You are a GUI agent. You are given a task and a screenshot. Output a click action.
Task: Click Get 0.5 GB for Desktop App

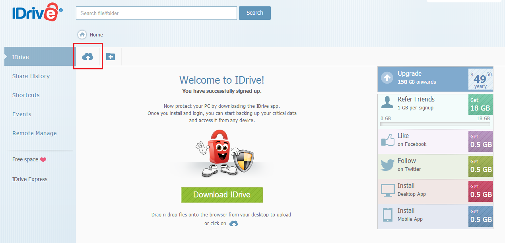point(481,191)
